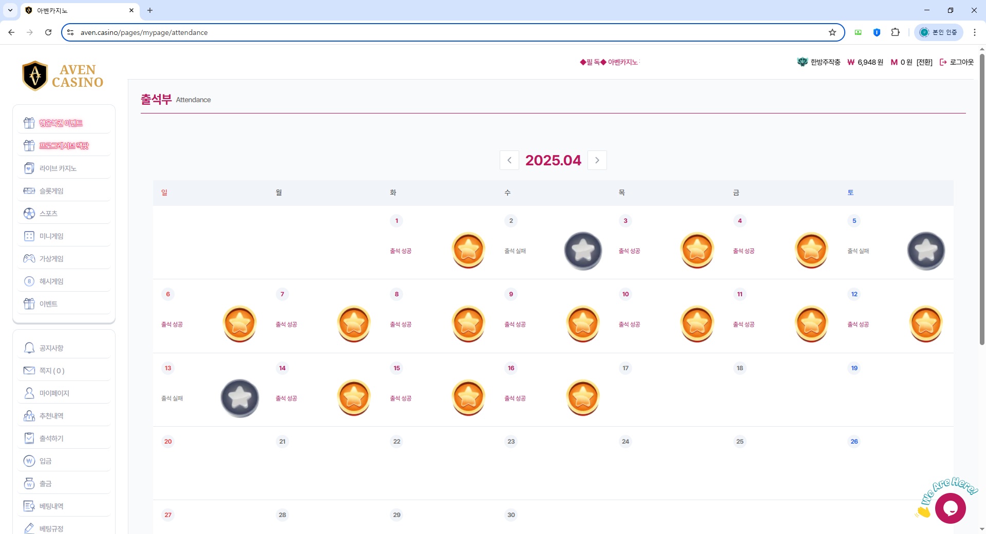Click the gray star on April 13
The width and height of the screenshot is (986, 534).
point(240,398)
